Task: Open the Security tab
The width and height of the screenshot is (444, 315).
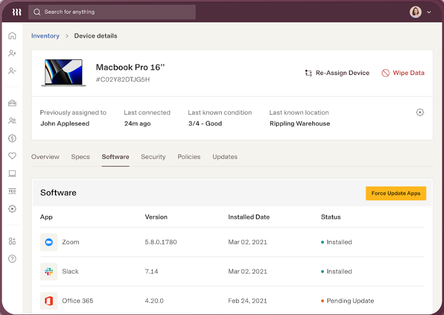Action: coord(153,157)
